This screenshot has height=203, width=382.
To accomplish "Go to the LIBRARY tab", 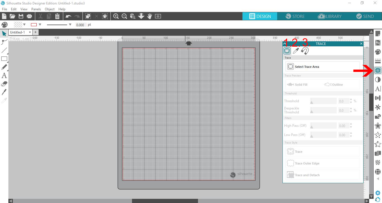I will 330,16.
